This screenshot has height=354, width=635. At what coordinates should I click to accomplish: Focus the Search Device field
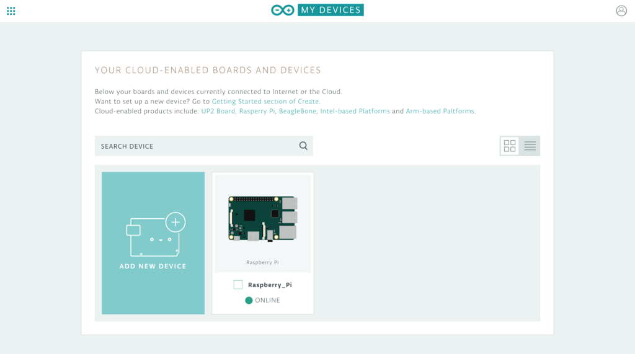(203, 146)
